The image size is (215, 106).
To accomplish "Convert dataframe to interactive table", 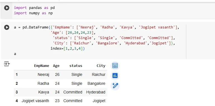I will tap(115, 66).
